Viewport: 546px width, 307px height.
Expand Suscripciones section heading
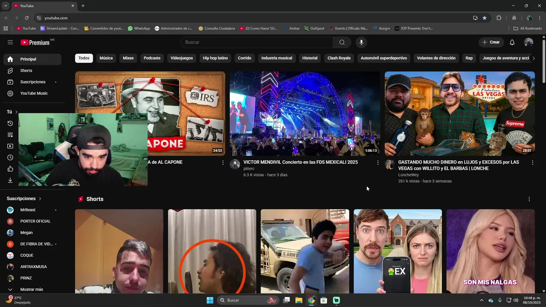point(24,199)
